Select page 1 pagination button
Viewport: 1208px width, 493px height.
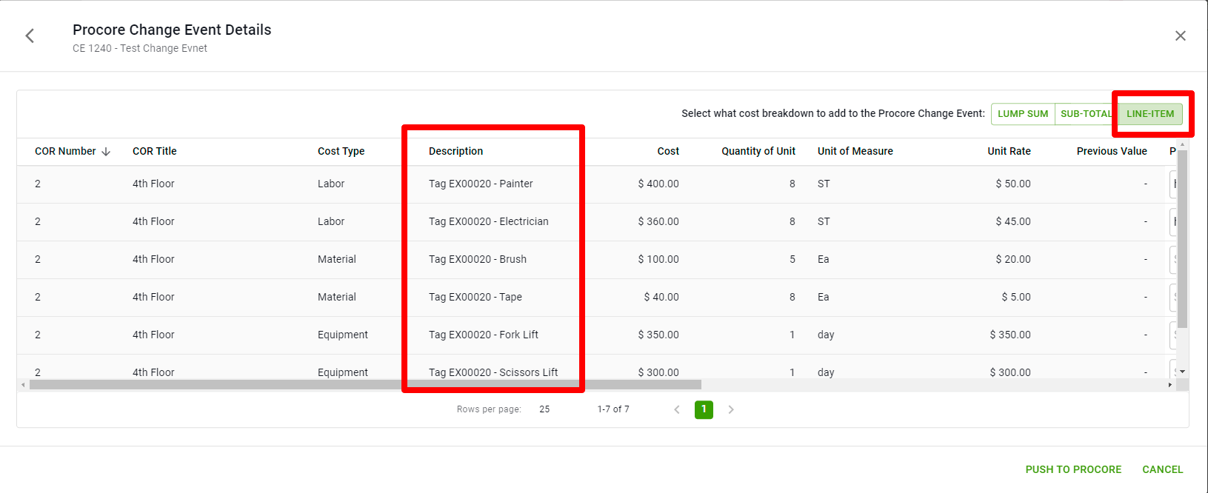tap(704, 409)
